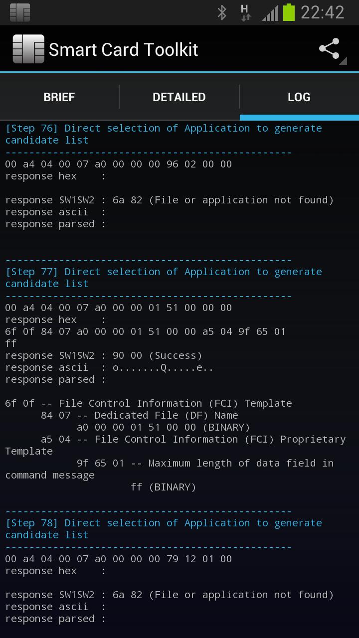This screenshot has width=359, height=638.
Task: Open the DETAILED tab
Action: (x=179, y=97)
